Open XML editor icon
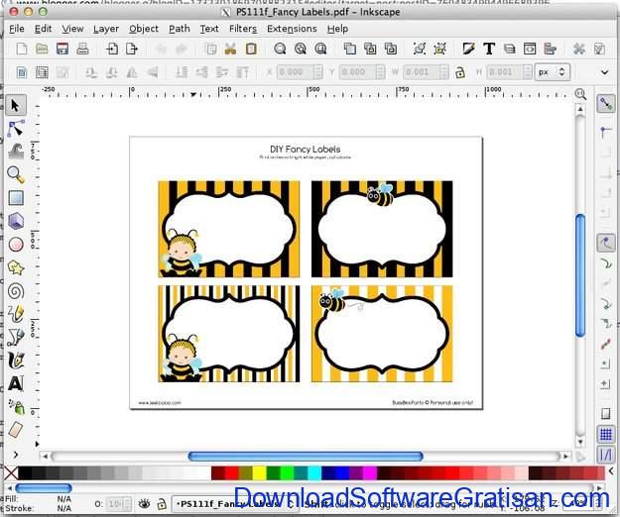This screenshot has width=620, height=517. 530,49
